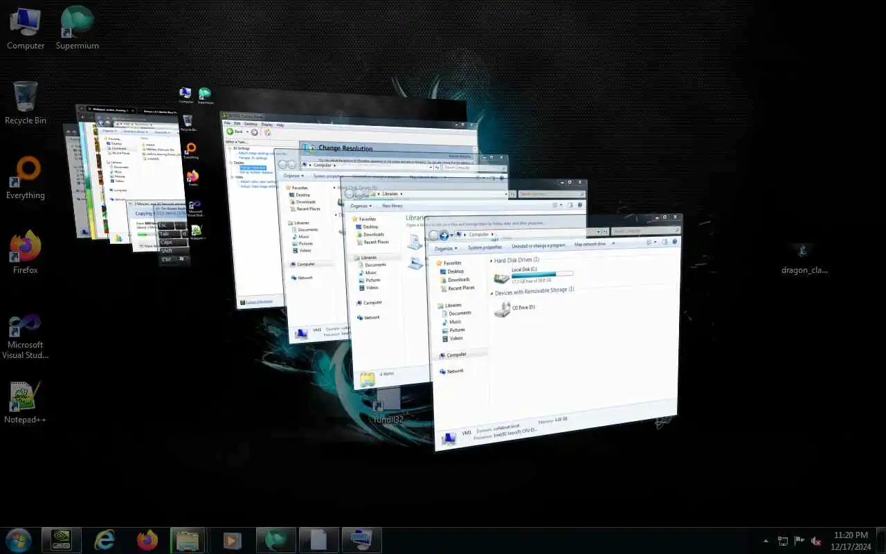Open Help menu in NVIDIA Control Panel
The image size is (886, 554).
click(x=280, y=125)
